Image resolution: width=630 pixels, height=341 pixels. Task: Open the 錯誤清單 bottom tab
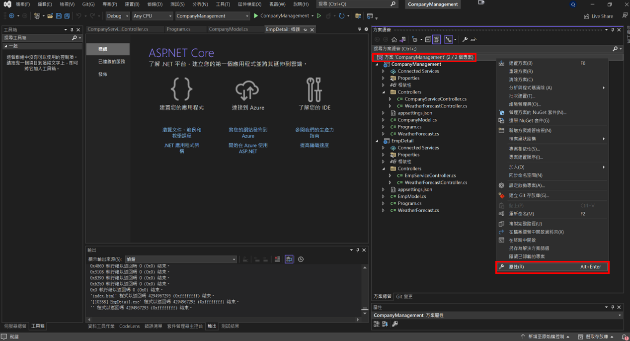(153, 326)
